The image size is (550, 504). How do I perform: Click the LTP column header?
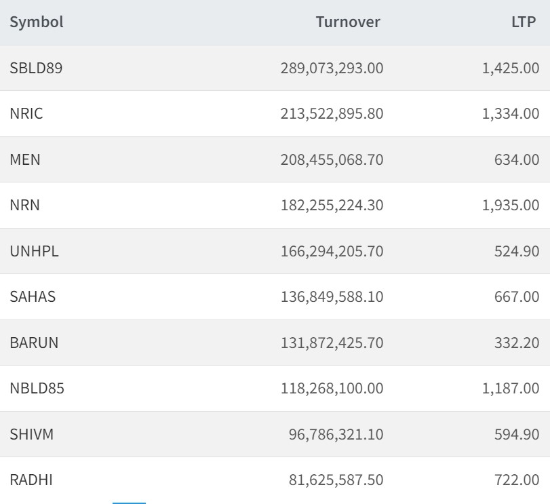click(x=524, y=22)
